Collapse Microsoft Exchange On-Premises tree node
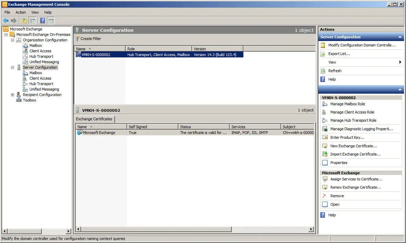Screen dimensions: 406x243 (x=6, y=35)
